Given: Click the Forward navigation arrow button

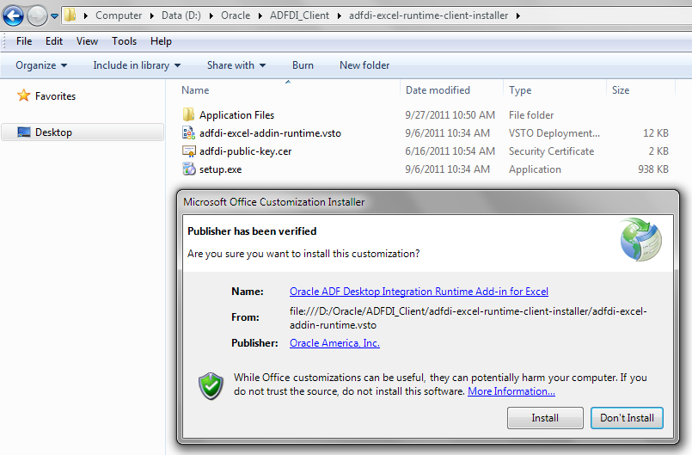Looking at the screenshot, I should [38, 15].
